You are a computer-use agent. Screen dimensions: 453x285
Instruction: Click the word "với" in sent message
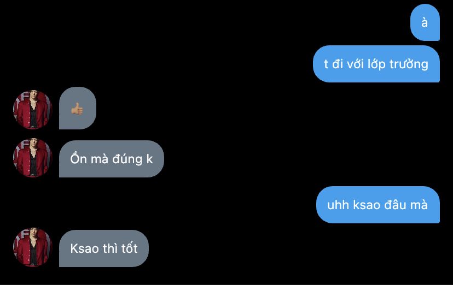tap(355, 64)
